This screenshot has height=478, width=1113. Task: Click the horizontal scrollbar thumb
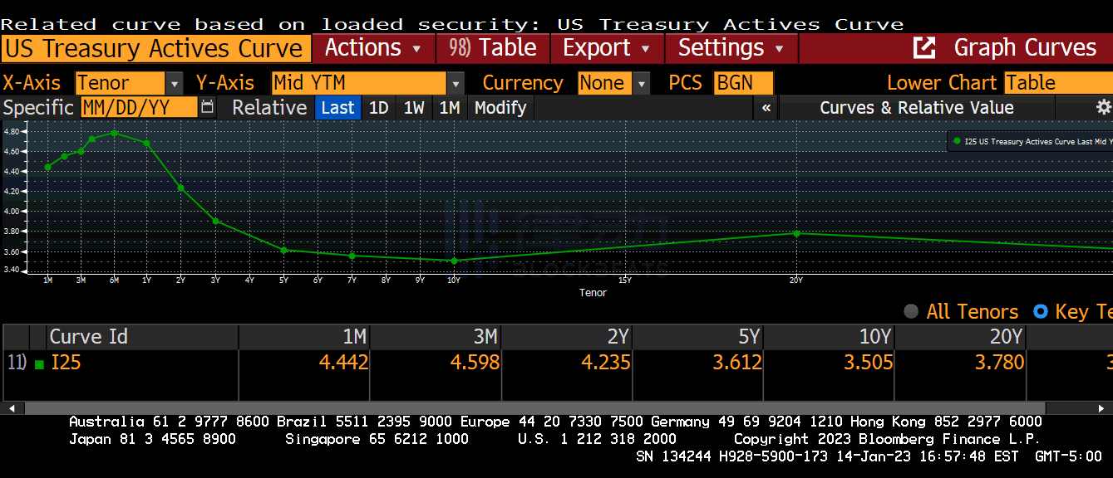click(534, 408)
